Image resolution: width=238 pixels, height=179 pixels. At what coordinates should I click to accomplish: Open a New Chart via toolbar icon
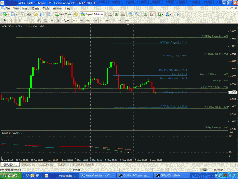point(5,14)
